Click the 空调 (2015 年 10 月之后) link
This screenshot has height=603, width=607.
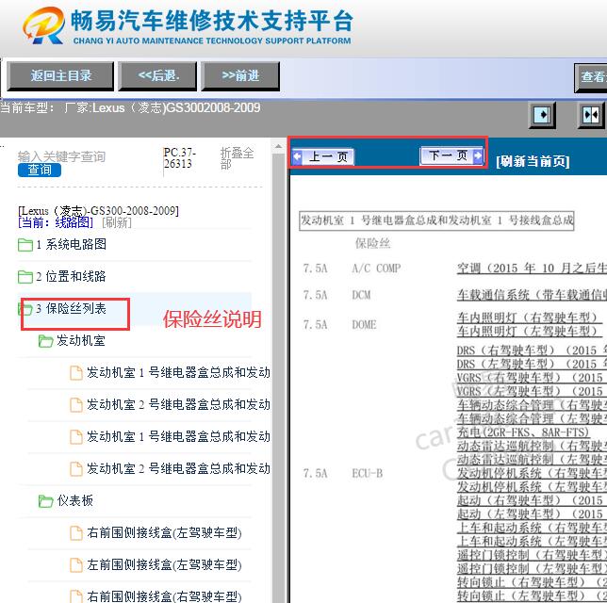pyautogui.click(x=532, y=268)
